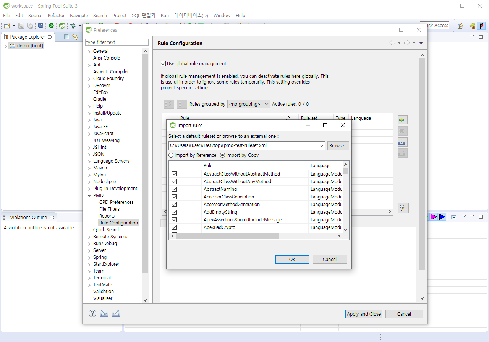Click the green Boot Dashboard power icon
Viewport: 489px width, 342px height.
click(51, 26)
